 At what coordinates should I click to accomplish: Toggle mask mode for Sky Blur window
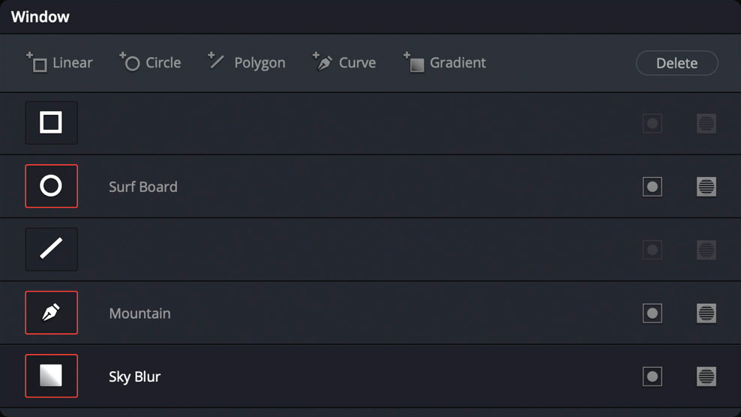(706, 376)
